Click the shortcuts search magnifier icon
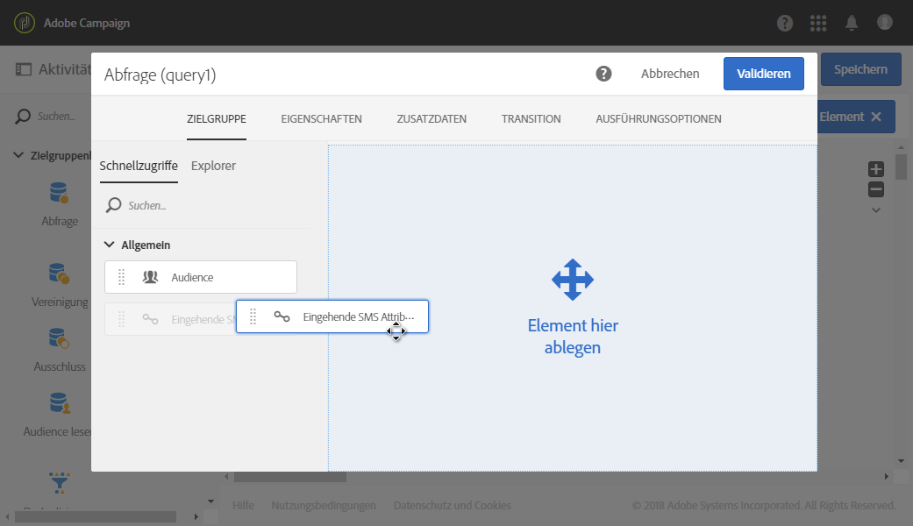 coord(113,205)
